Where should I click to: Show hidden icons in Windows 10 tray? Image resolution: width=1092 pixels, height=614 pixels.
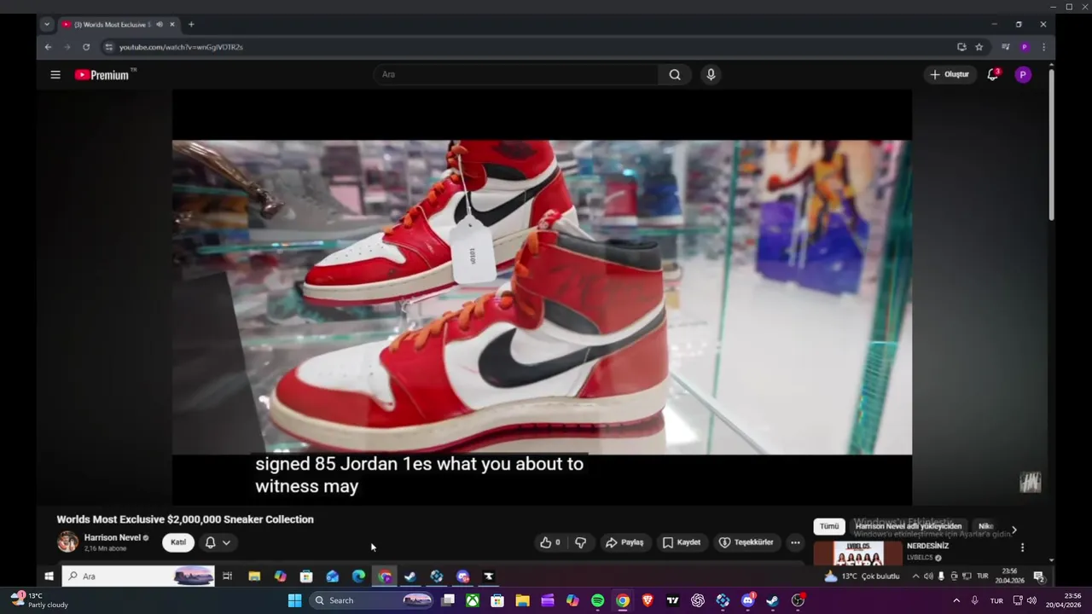915,576
